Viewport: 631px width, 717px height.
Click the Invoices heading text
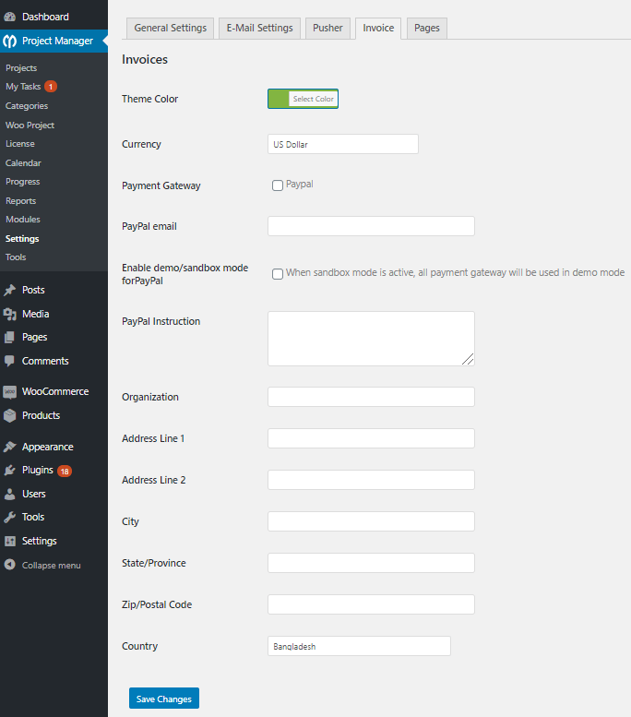point(145,59)
